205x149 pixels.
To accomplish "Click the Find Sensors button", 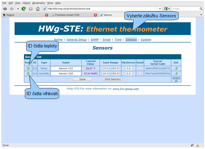I will pos(113,79).
